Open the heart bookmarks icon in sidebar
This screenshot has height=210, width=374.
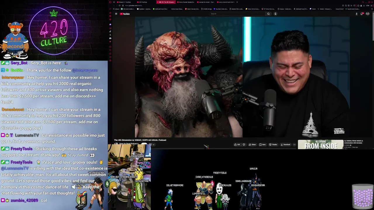click(x=110, y=50)
